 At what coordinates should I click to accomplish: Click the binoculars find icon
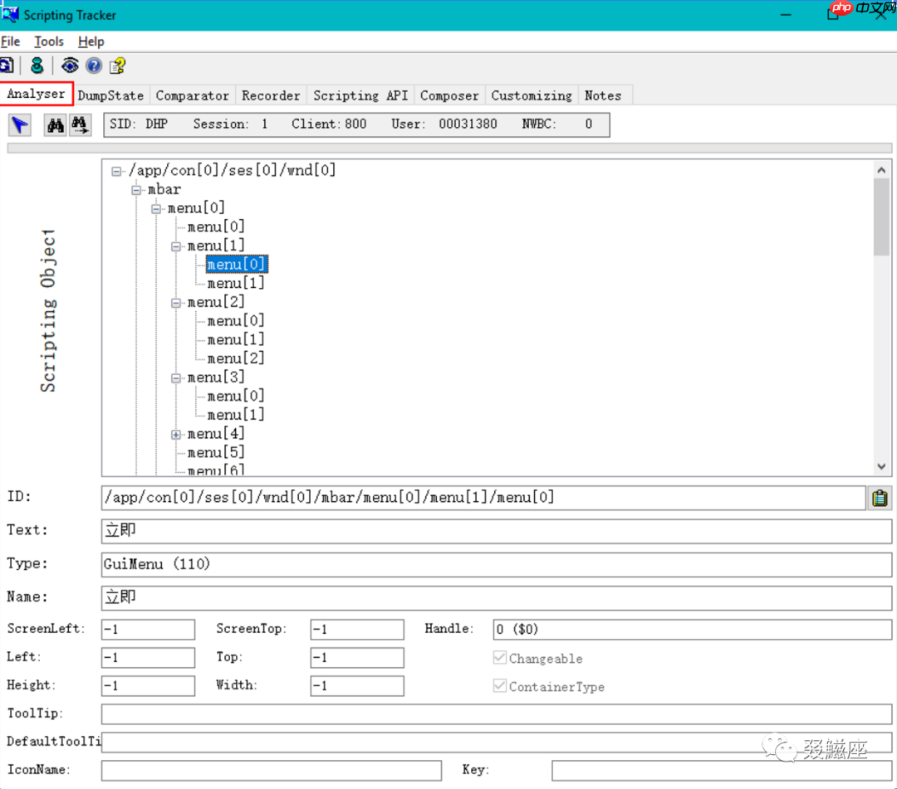[56, 125]
